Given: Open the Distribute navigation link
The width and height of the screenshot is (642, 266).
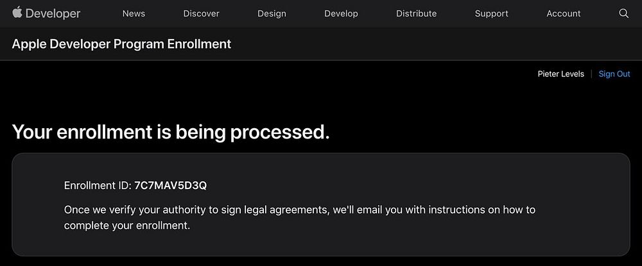Looking at the screenshot, I should pos(416,13).
